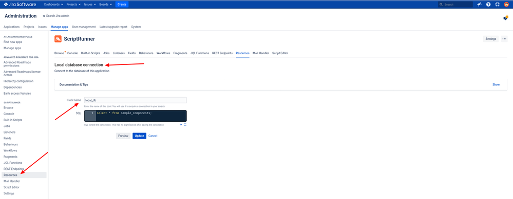Image resolution: width=513 pixels, height=199 pixels.
Task: Click the blue Create button
Action: point(122,5)
